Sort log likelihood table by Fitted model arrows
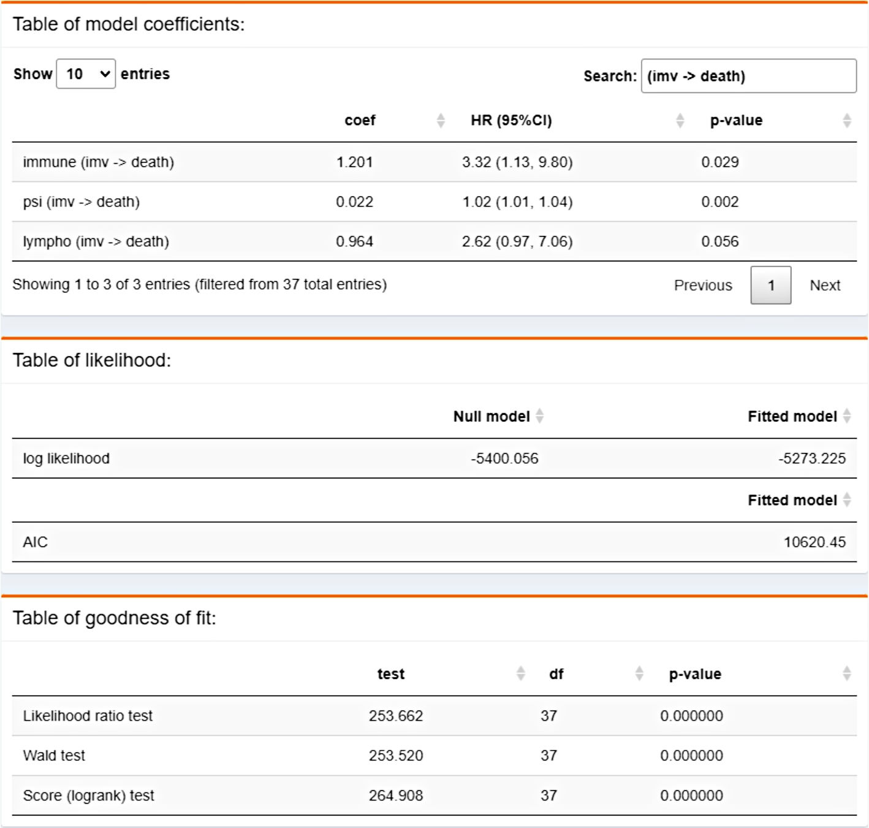This screenshot has width=869, height=828. [x=847, y=416]
